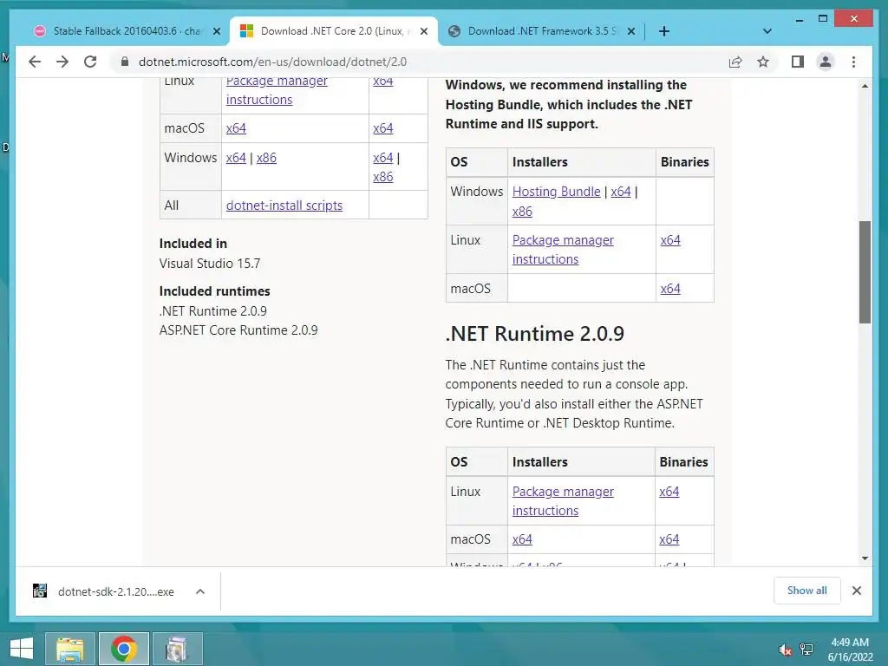
Task: Open the installer app on the taskbar
Action: coord(177,649)
